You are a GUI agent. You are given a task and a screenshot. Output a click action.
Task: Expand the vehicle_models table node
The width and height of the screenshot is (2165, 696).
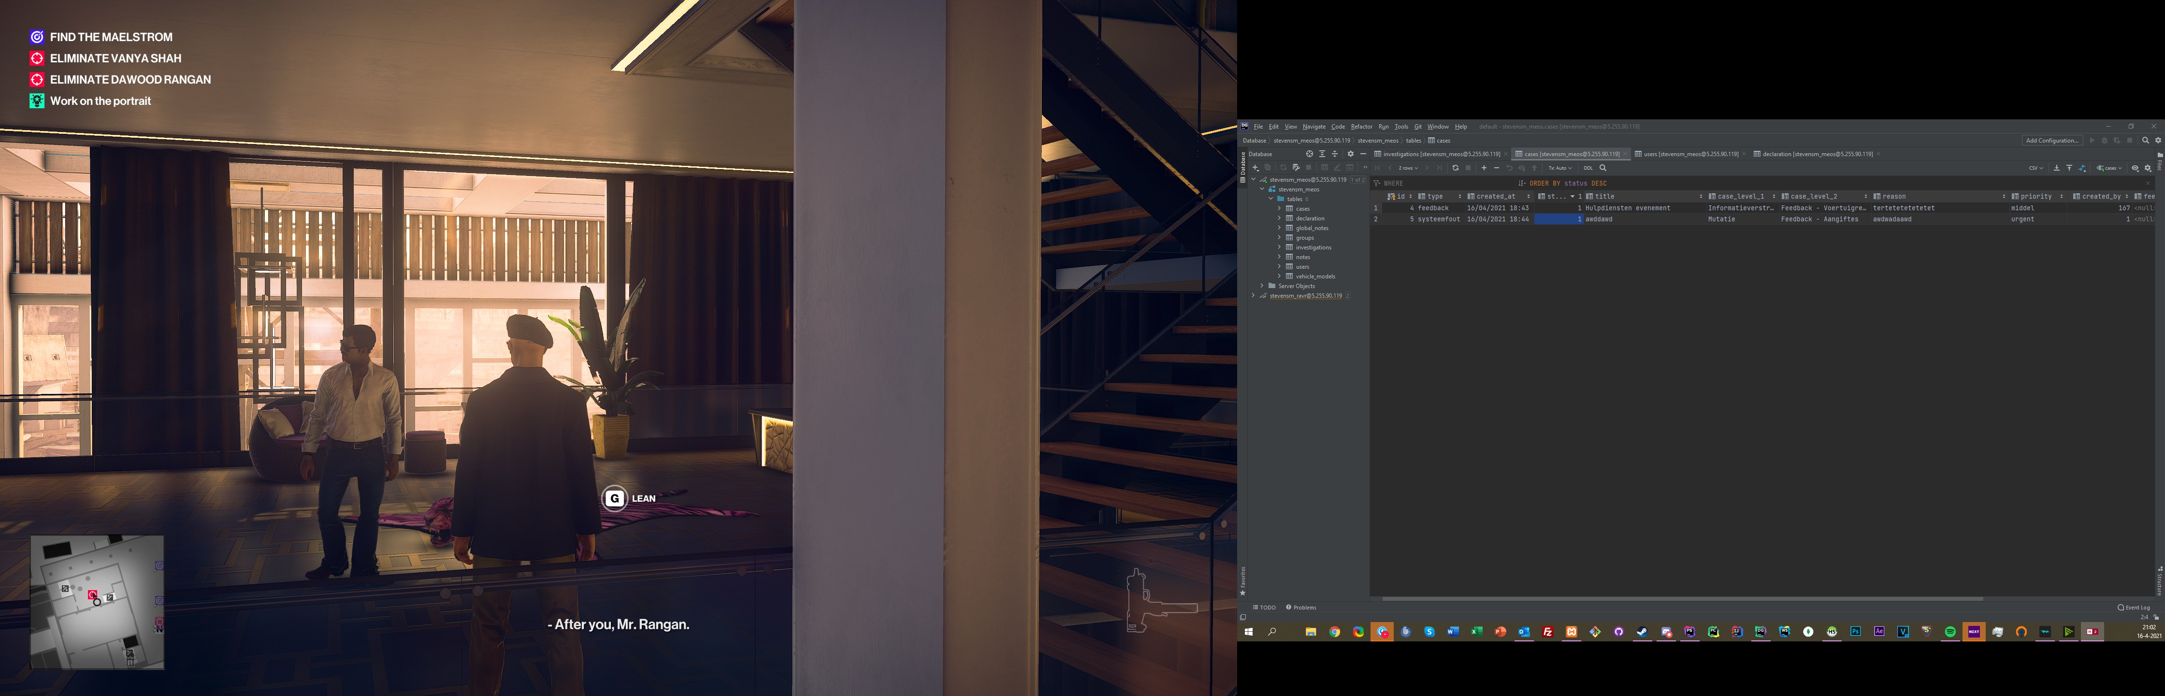[x=1279, y=276]
